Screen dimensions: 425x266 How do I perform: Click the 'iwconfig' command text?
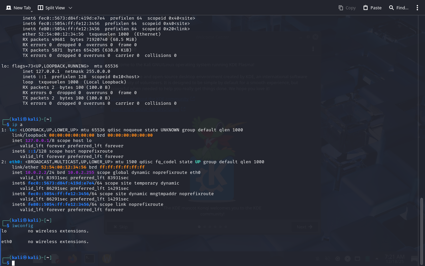point(23,226)
